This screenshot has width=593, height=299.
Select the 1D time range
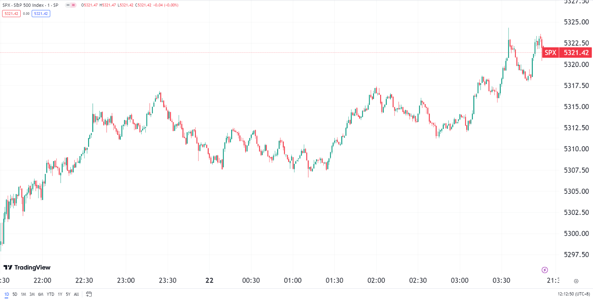click(x=6, y=294)
